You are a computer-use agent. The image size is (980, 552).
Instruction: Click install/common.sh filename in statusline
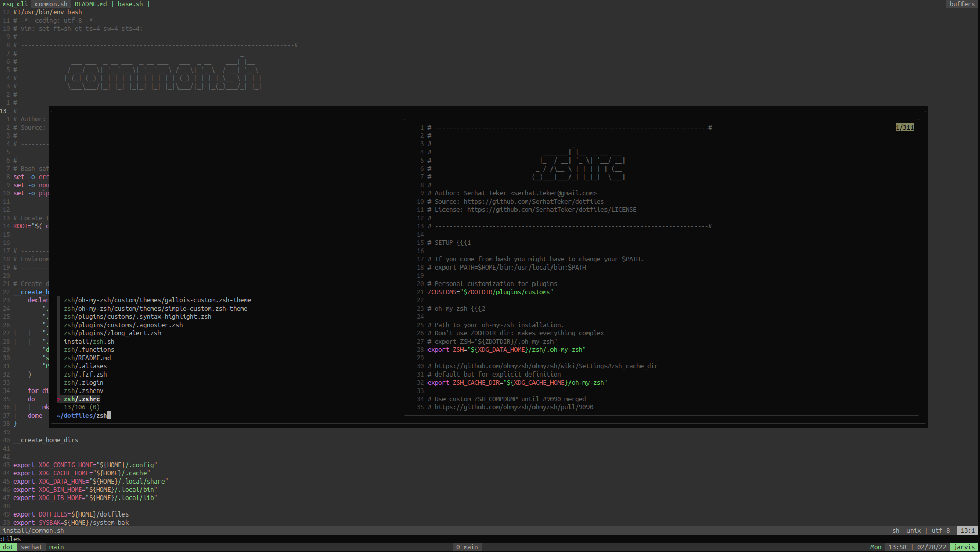pos(33,530)
